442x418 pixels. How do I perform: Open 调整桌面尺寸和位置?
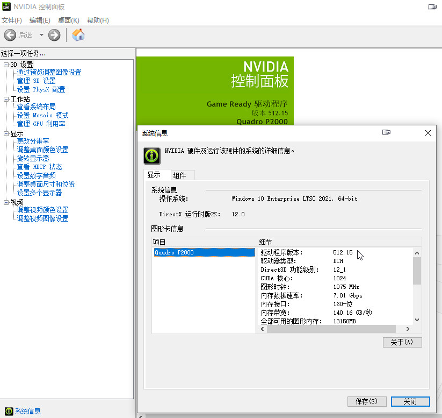[x=46, y=184]
